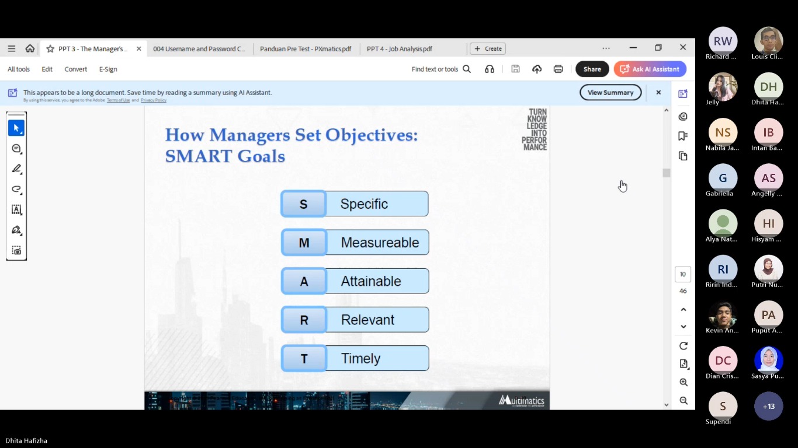Viewport: 798px width, 448px height.
Task: Switch to PPT 4 - Job Analysis.pdf tab
Action: [400, 49]
